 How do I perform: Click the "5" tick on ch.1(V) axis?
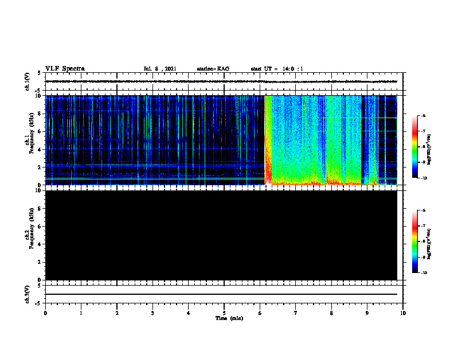coord(39,73)
